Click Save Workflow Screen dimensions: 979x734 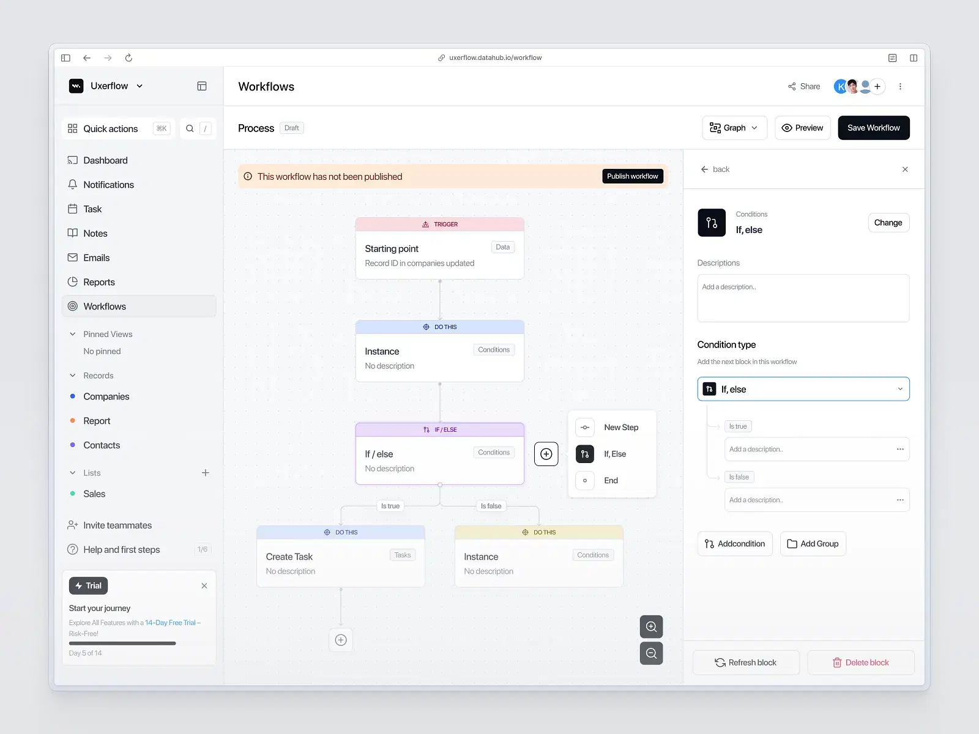(873, 127)
